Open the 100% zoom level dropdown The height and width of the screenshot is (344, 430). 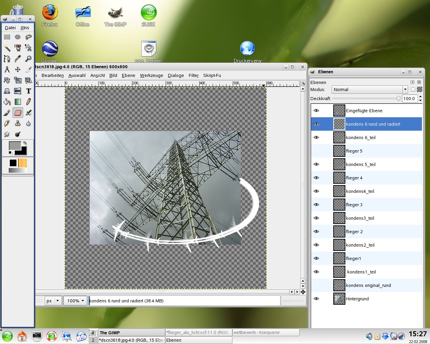[76, 301]
